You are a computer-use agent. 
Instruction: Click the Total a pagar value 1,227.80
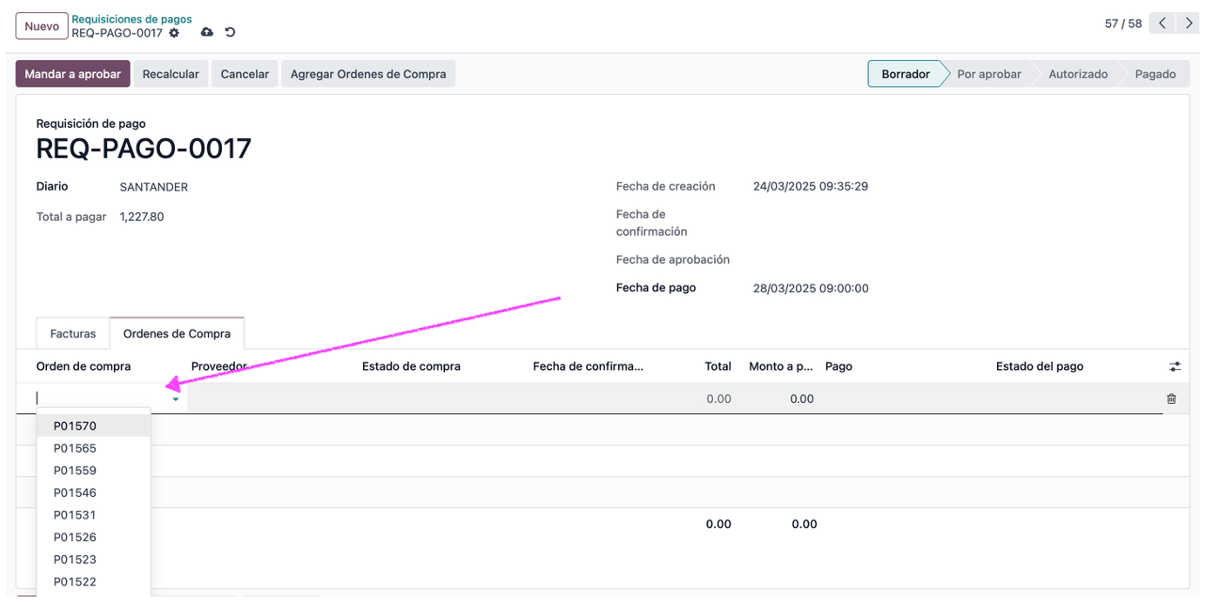tap(142, 217)
